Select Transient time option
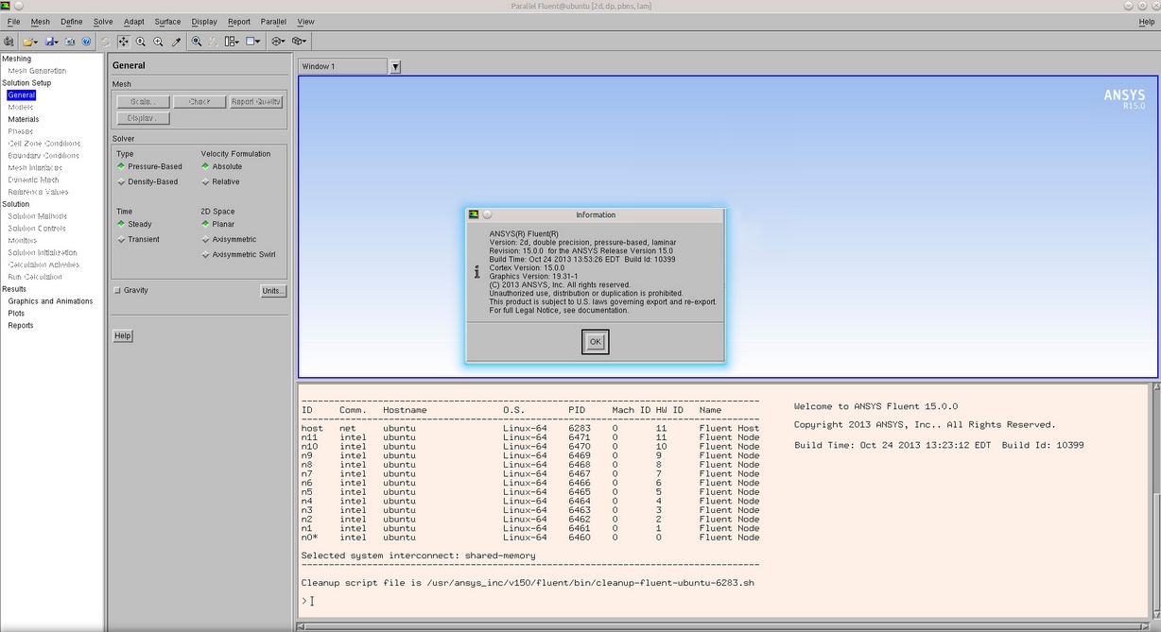 [138, 239]
